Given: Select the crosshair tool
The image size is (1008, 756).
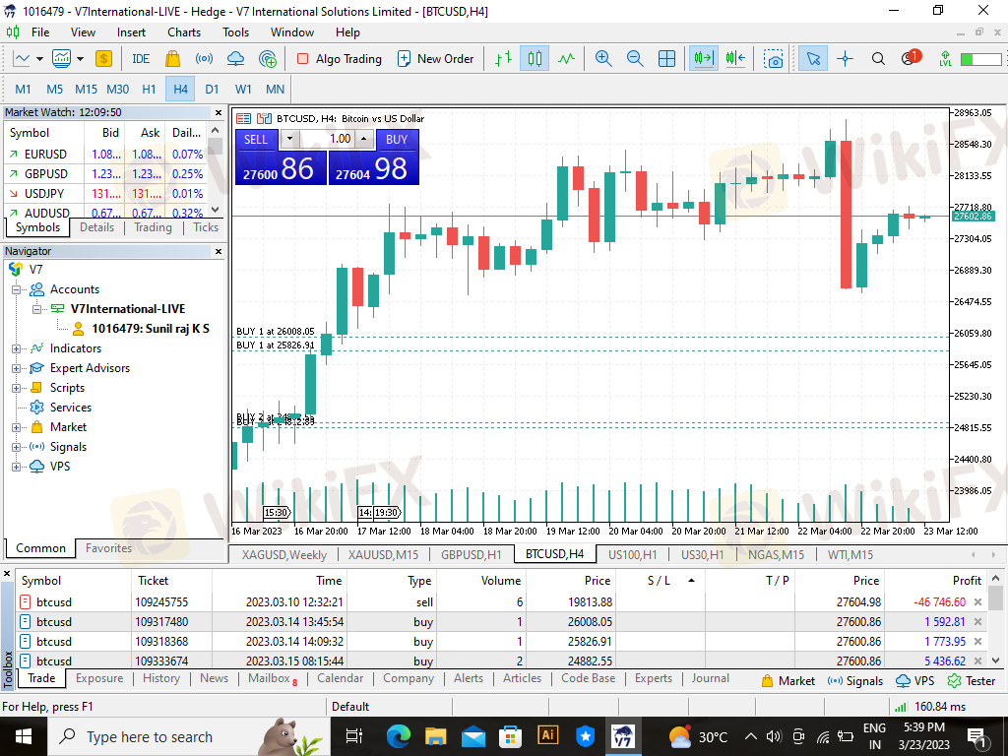Looking at the screenshot, I should click(x=845, y=59).
